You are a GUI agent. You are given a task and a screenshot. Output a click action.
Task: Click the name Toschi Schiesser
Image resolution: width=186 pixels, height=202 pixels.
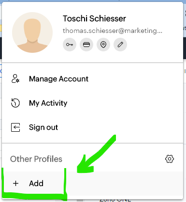click(94, 18)
